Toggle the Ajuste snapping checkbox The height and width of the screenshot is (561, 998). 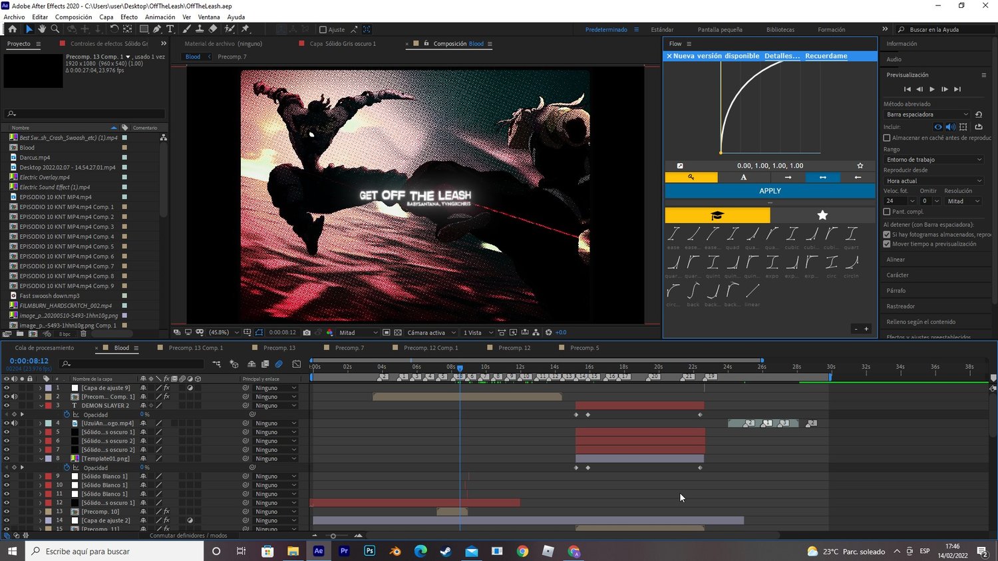323,29
